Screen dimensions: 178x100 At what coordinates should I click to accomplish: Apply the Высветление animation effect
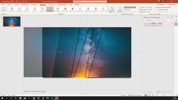click(x=73, y=9)
